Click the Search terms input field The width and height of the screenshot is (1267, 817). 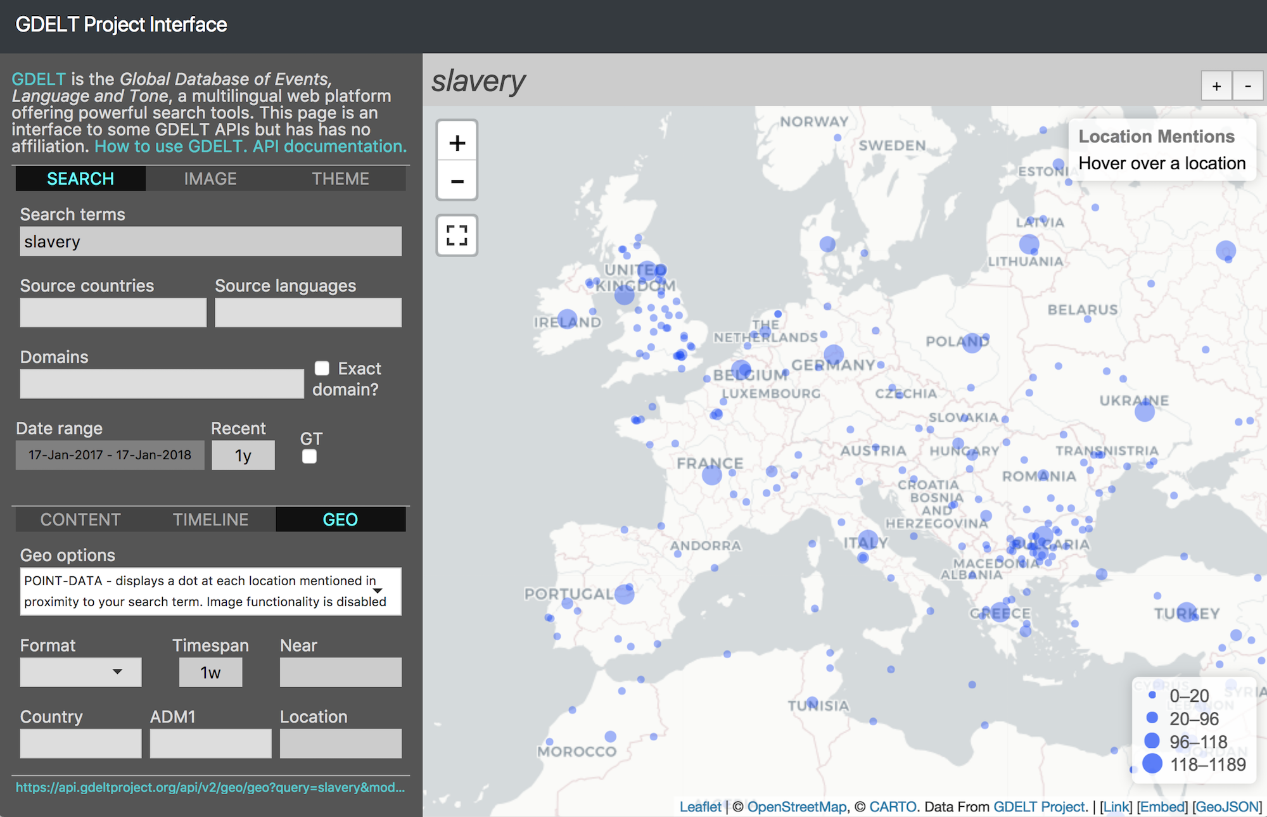(210, 241)
